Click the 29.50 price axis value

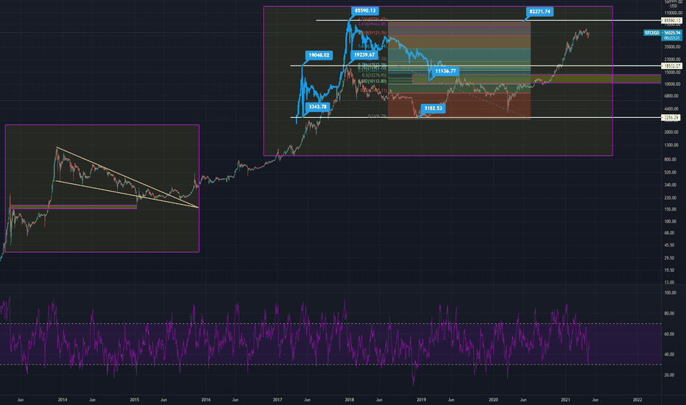(671, 258)
